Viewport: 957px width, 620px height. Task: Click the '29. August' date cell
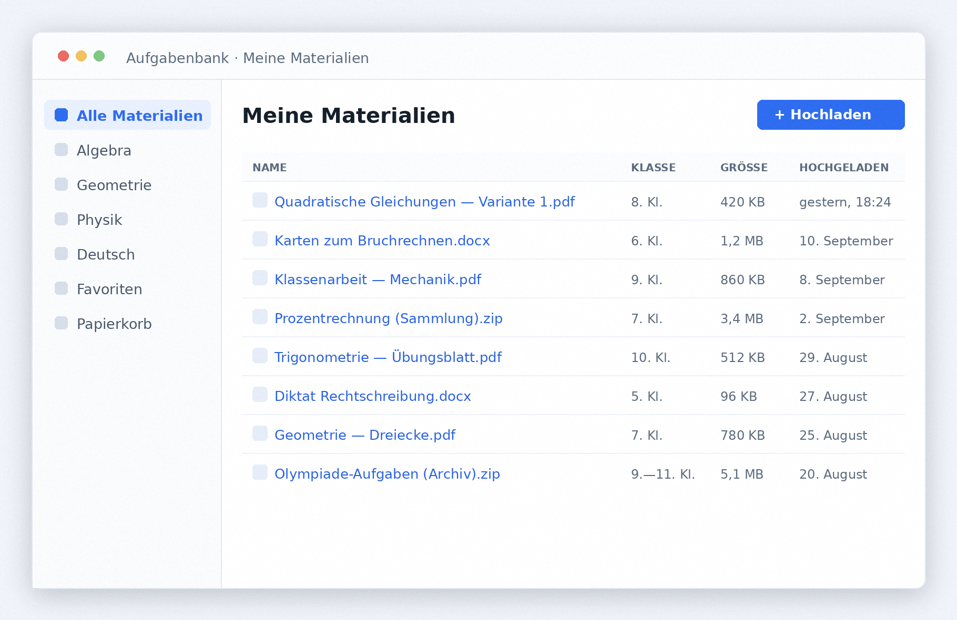pos(833,358)
